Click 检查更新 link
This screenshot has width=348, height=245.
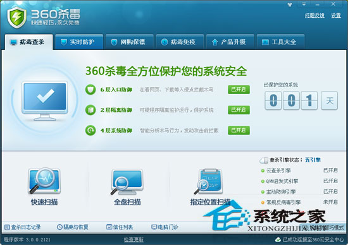point(134,239)
